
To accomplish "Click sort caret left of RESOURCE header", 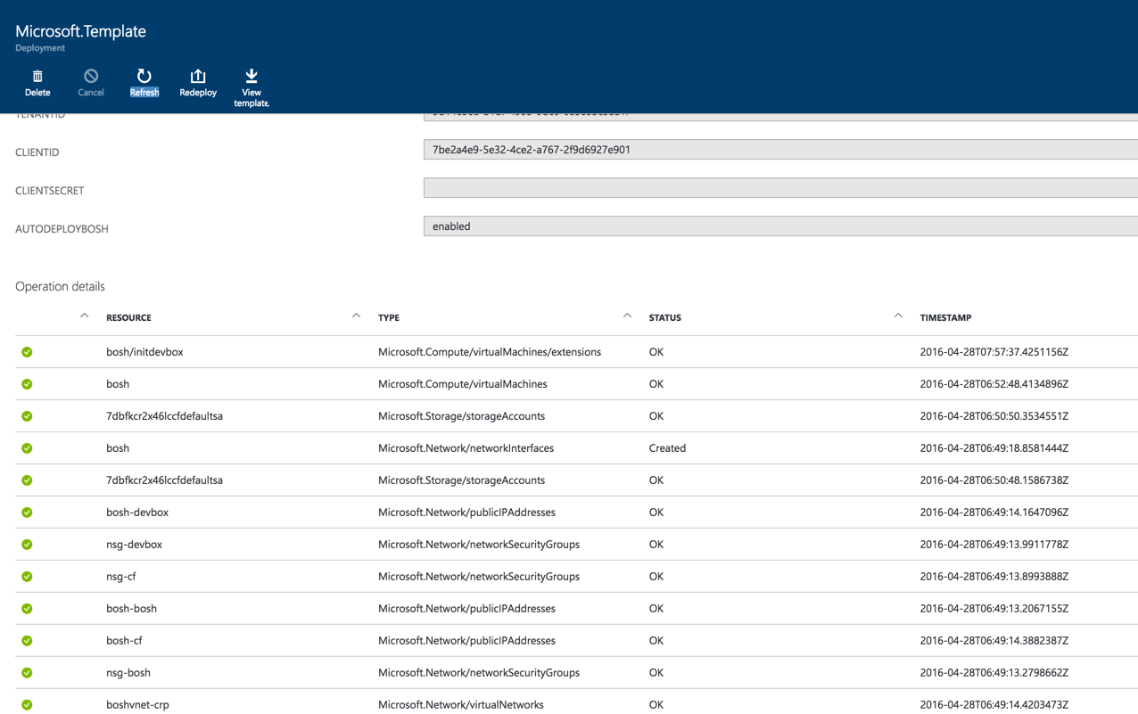I will coord(85,316).
